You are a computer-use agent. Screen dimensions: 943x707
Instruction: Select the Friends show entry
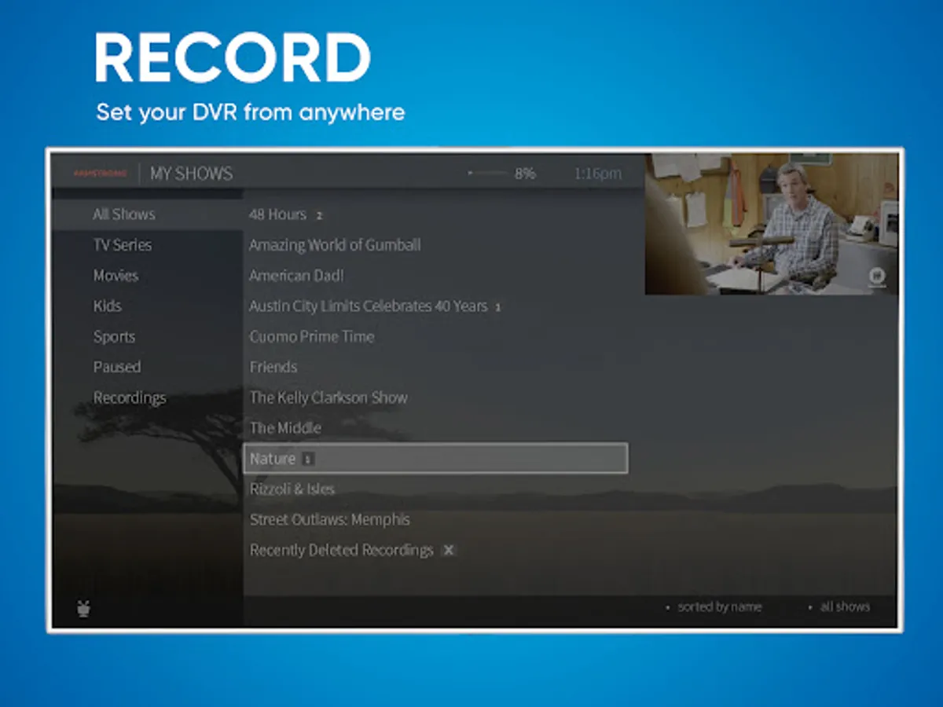[x=273, y=367]
